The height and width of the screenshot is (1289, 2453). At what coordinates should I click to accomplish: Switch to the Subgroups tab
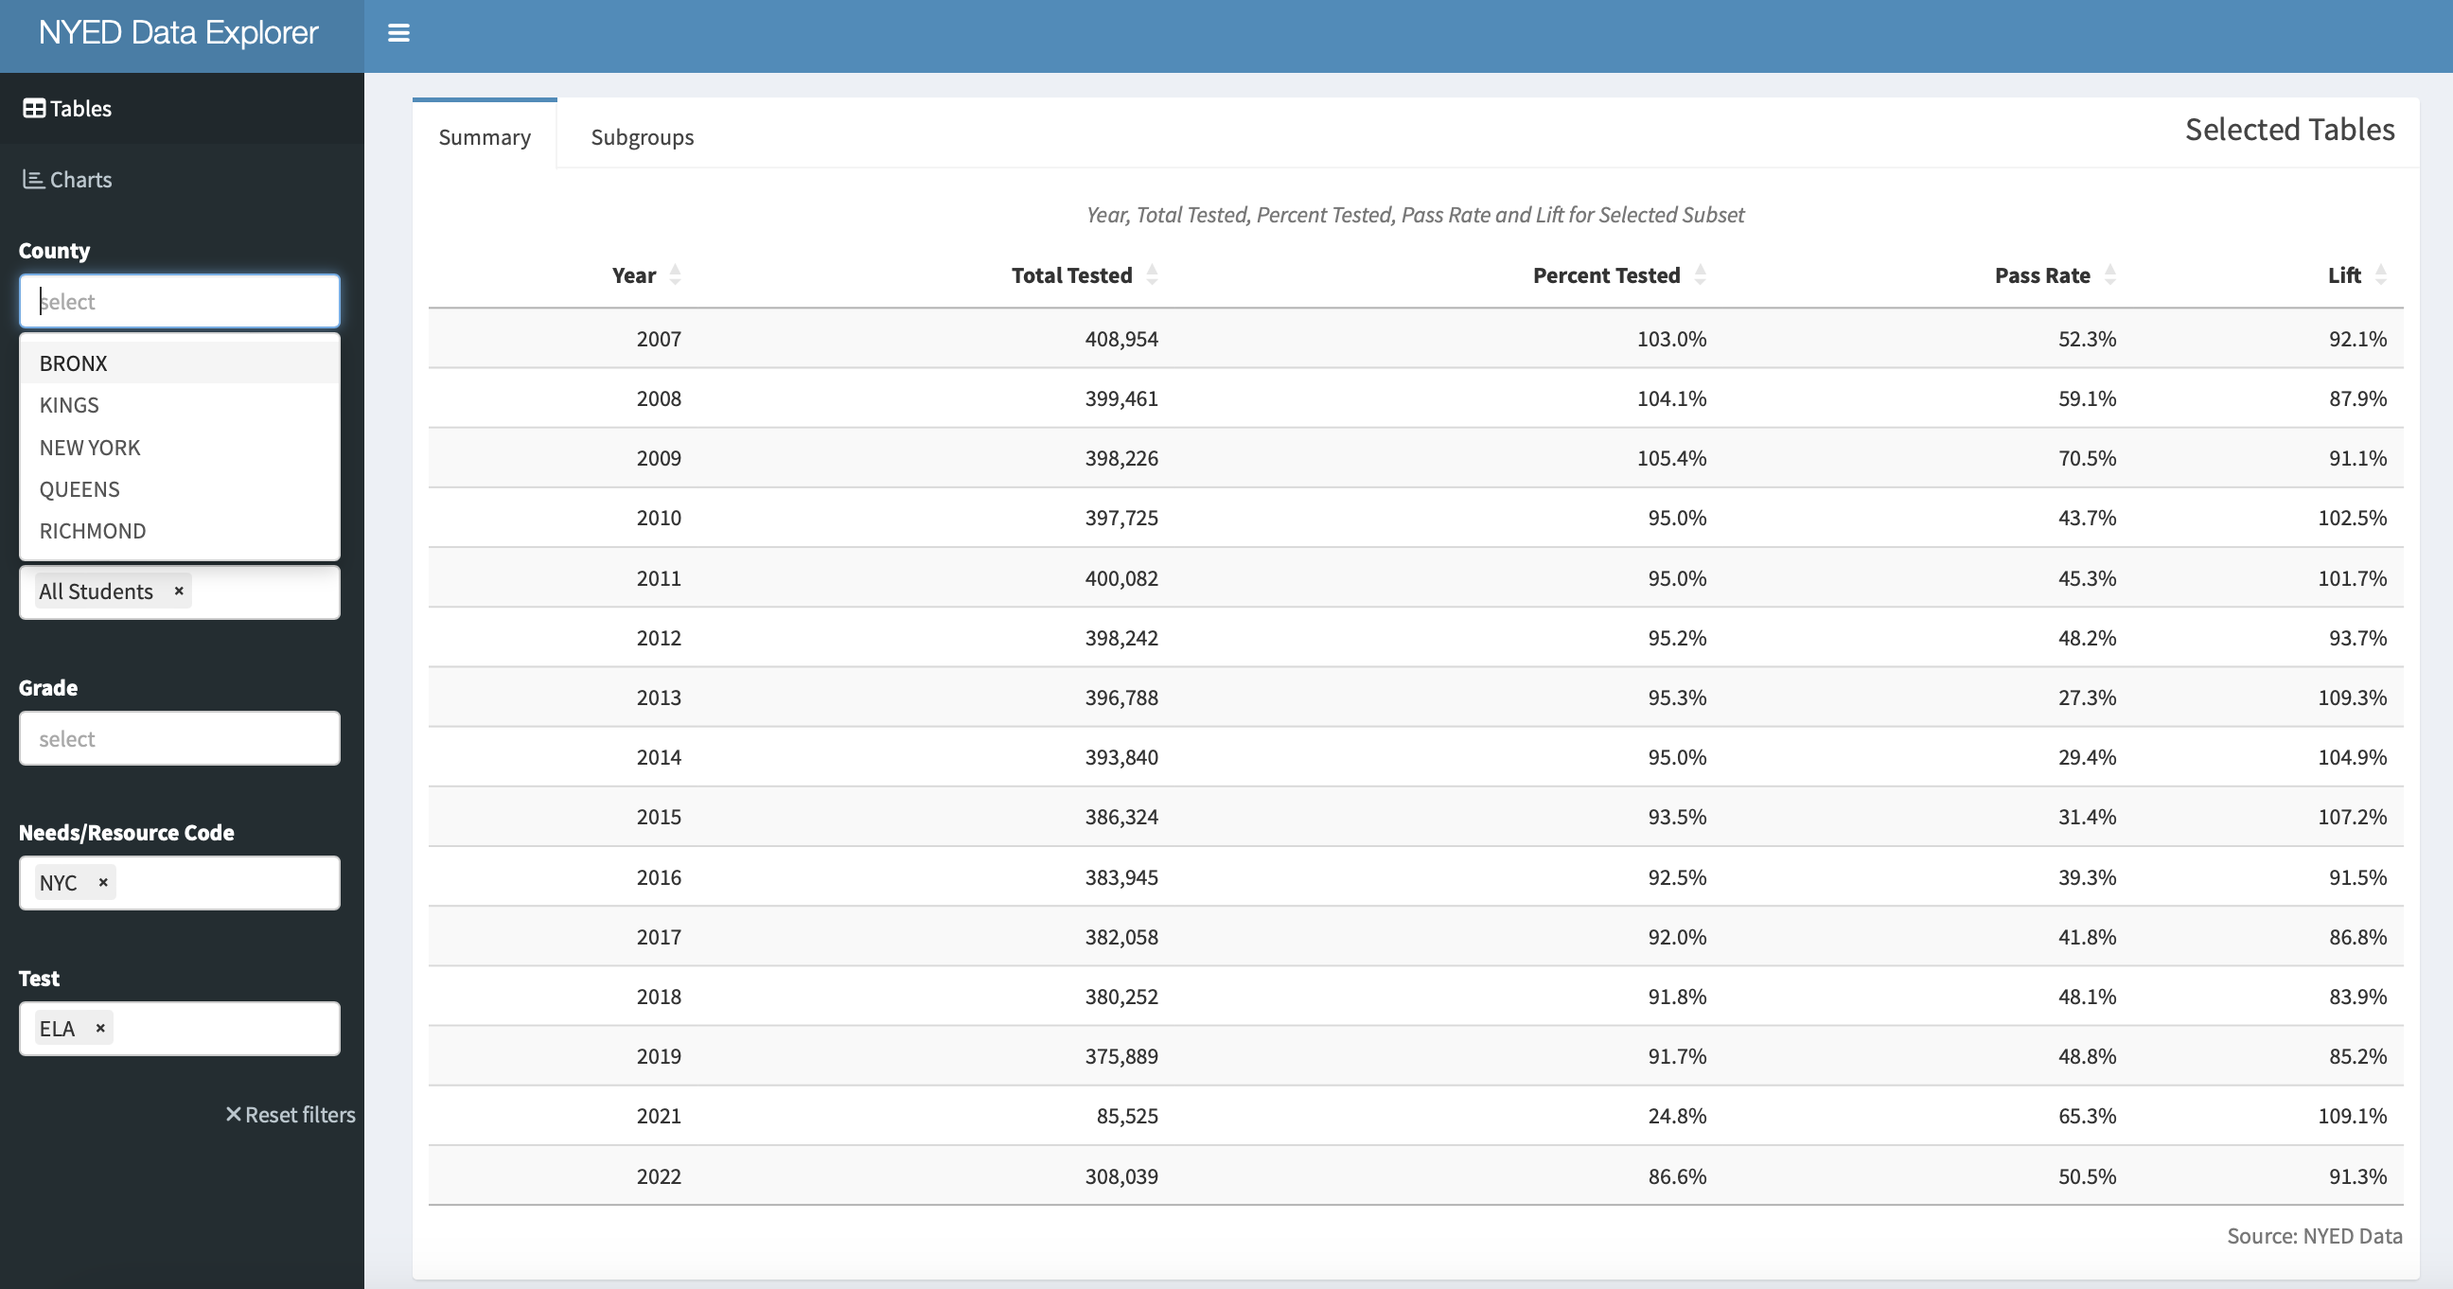pos(642,136)
